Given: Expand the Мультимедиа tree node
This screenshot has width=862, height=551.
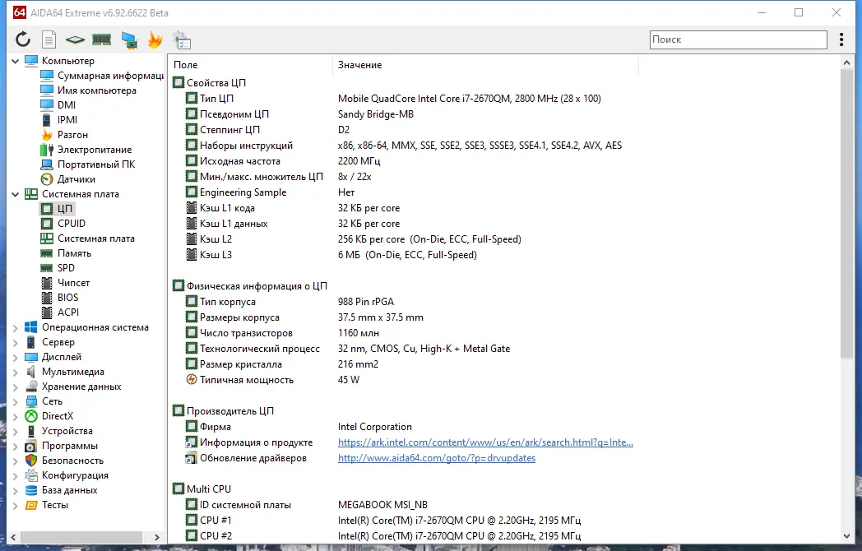Looking at the screenshot, I should coord(16,373).
